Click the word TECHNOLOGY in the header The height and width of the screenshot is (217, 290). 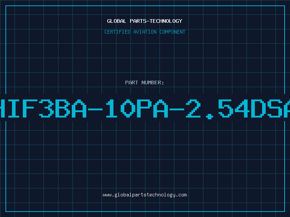tap(166, 21)
